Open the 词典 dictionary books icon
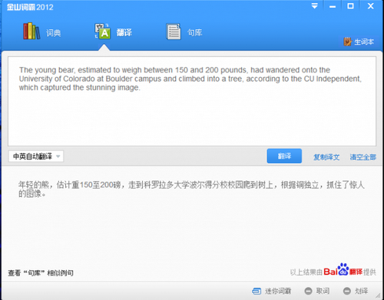The image size is (384, 300). click(31, 32)
